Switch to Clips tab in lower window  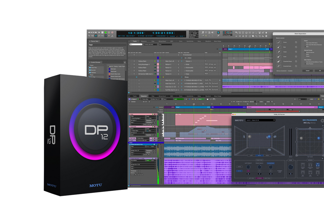(153, 96)
